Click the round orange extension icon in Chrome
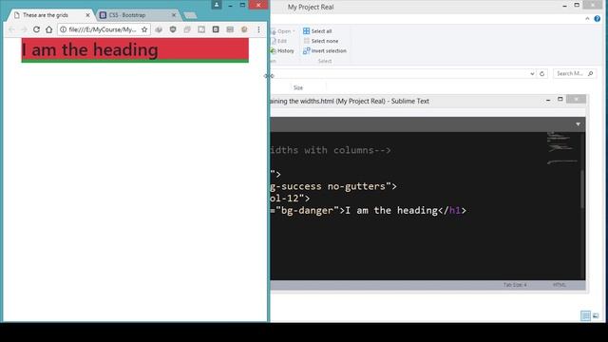Screen dimensions: 608x342 tap(244, 29)
